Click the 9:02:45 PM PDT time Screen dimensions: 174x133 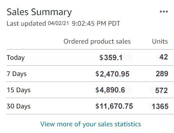pos(96,23)
